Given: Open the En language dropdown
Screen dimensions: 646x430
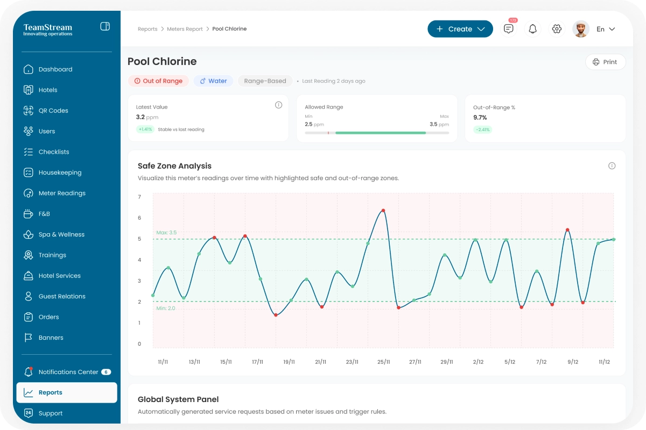Looking at the screenshot, I should coord(606,29).
